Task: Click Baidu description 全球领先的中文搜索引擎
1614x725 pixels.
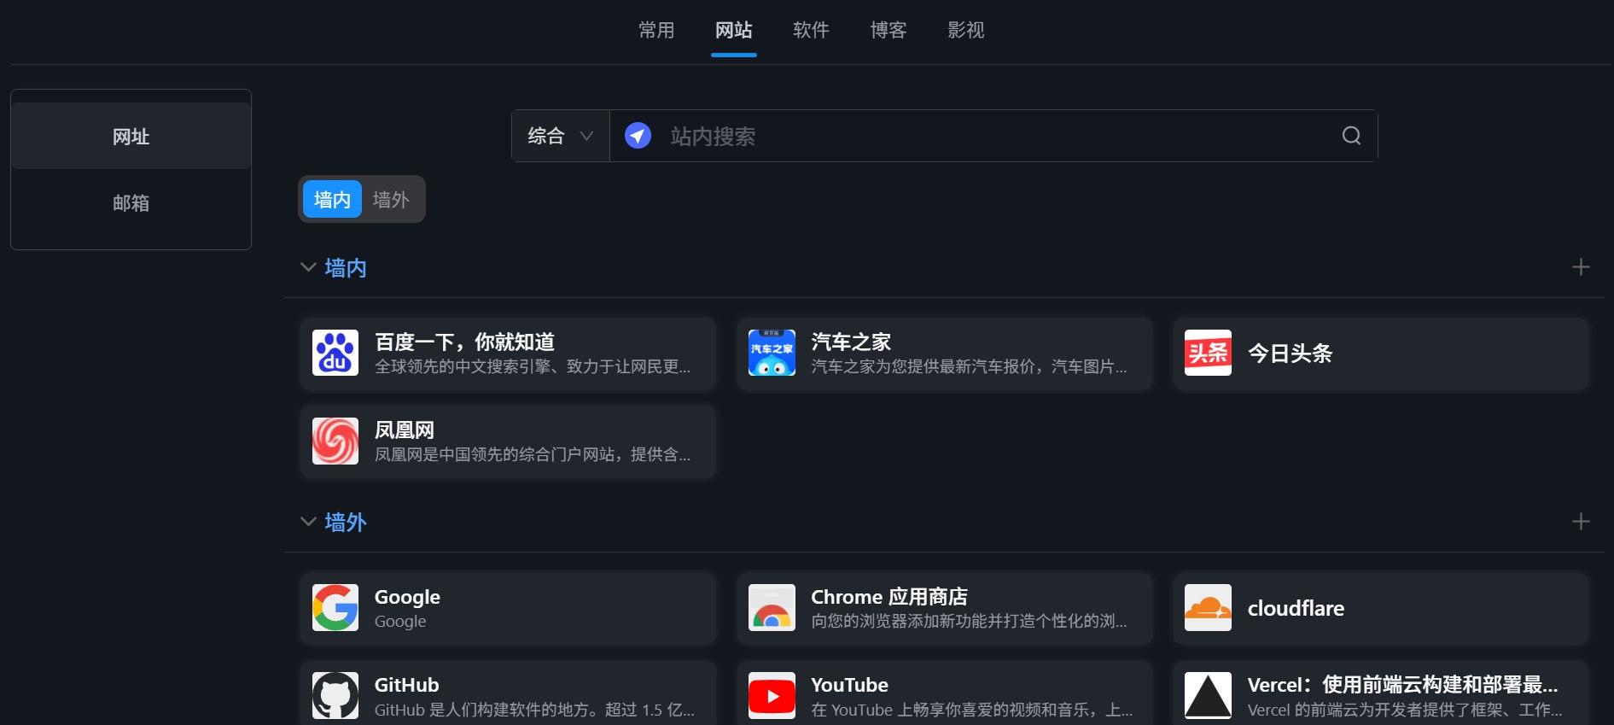Action: [533, 366]
